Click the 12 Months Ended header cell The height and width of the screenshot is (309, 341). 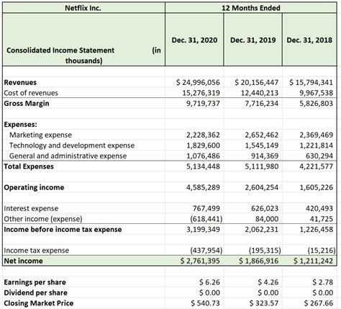(251, 8)
